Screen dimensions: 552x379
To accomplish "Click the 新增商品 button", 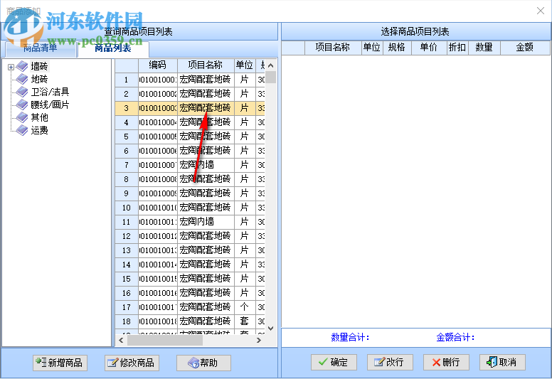I will pos(60,363).
